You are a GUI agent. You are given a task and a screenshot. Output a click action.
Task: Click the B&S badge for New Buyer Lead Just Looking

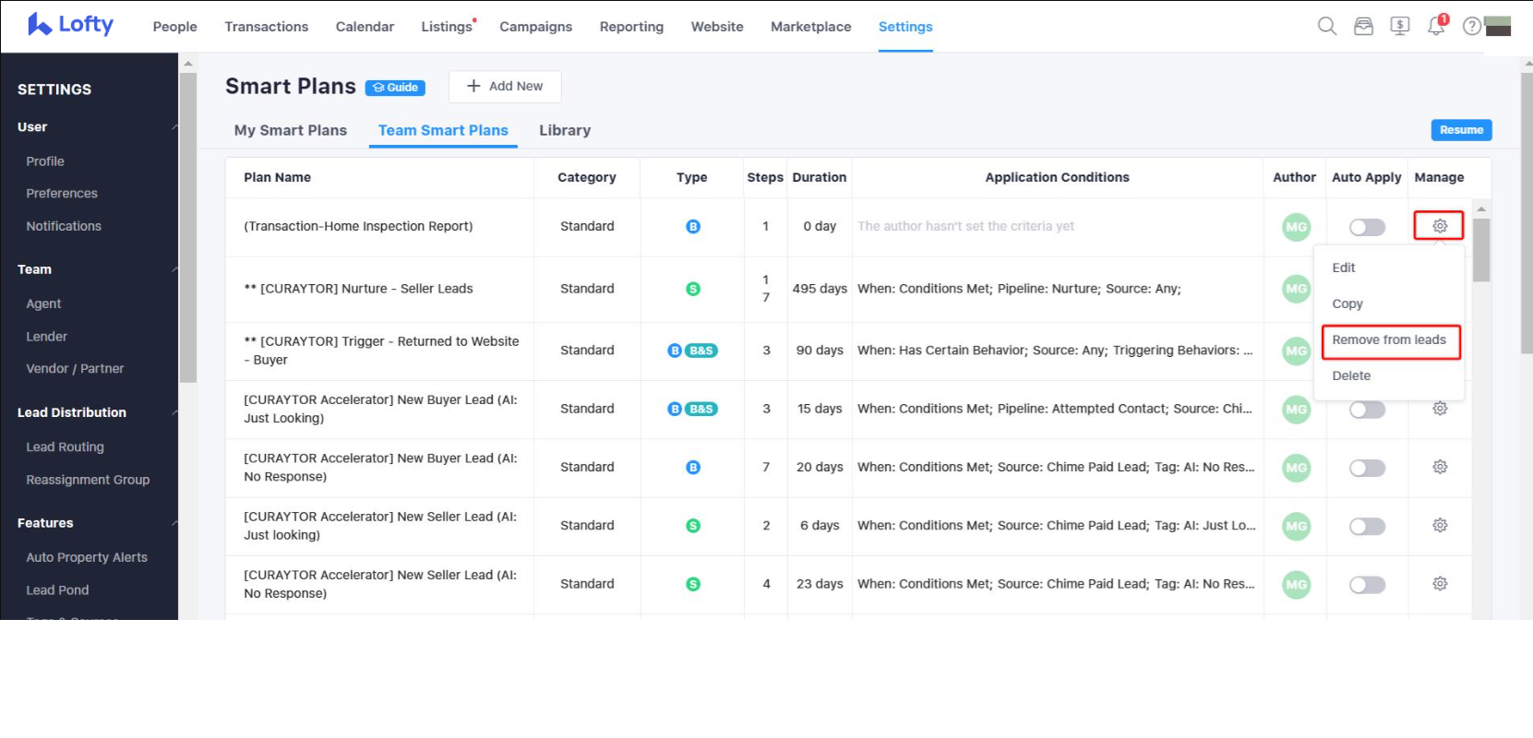(x=701, y=409)
